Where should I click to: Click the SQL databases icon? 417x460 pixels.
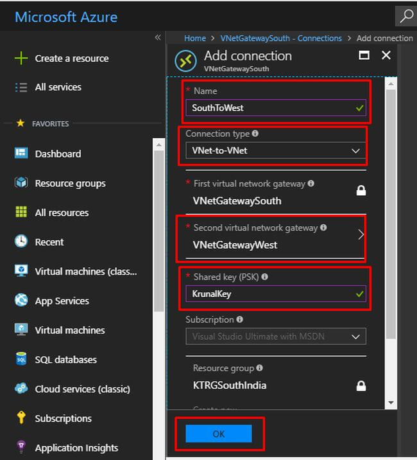pyautogui.click(x=21, y=358)
